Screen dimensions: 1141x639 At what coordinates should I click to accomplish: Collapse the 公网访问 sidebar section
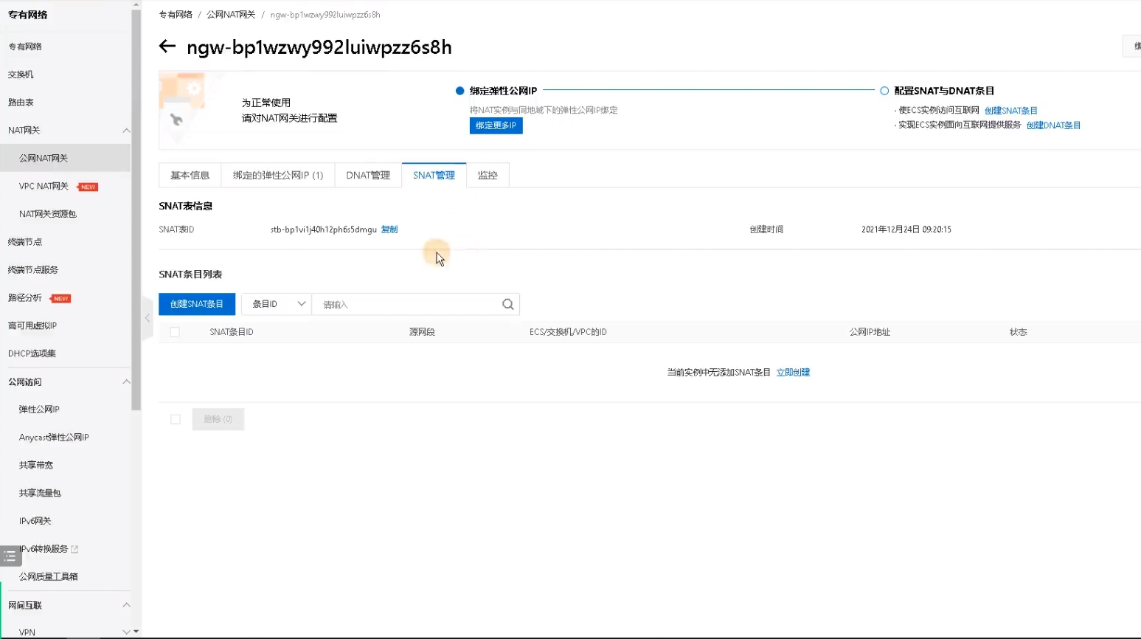(126, 381)
